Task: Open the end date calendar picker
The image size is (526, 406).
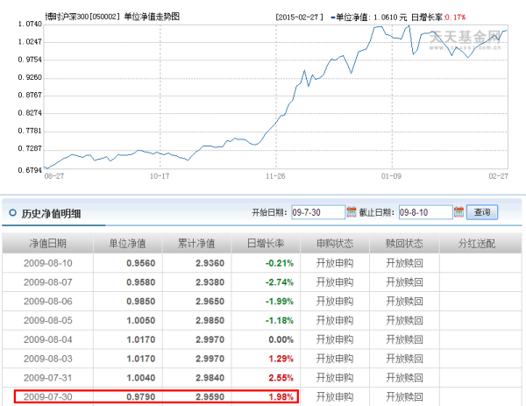Action: [459, 212]
